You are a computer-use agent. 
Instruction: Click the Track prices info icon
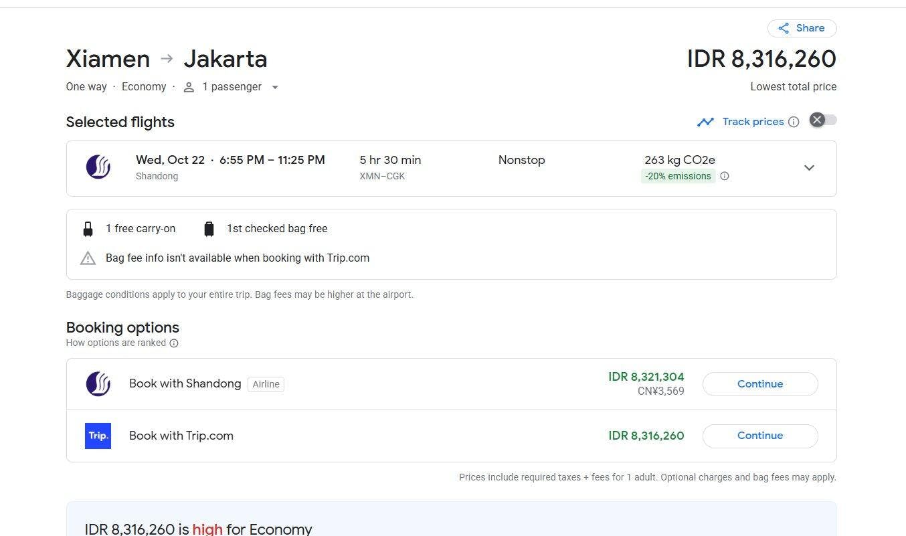794,122
